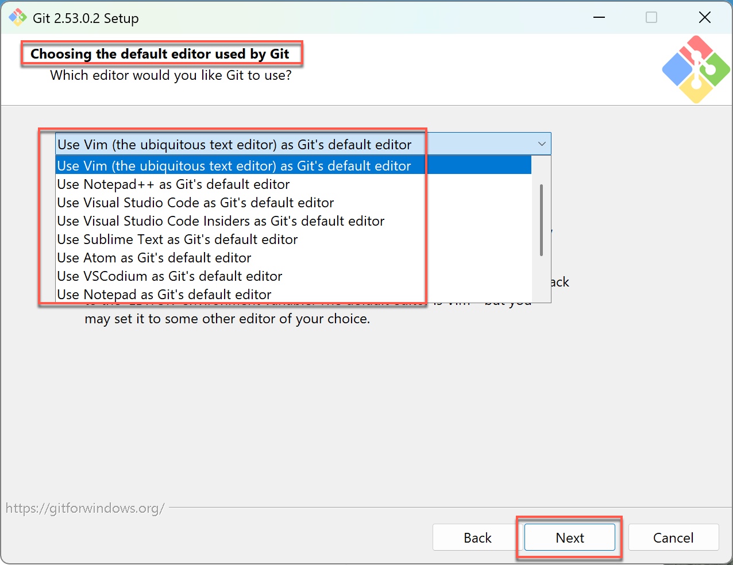733x565 pixels.
Task: Minimize the Git Setup window
Action: click(599, 18)
